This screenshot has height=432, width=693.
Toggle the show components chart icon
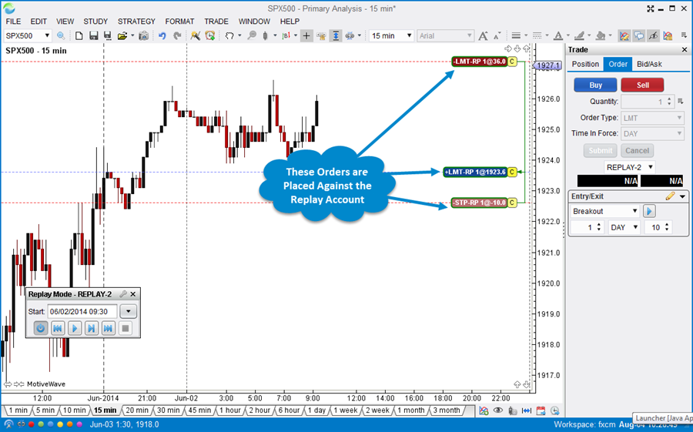click(624, 36)
